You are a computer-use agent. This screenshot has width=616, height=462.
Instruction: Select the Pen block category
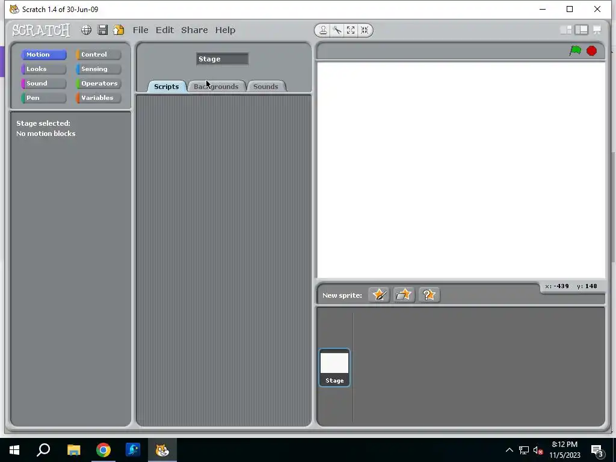point(43,98)
